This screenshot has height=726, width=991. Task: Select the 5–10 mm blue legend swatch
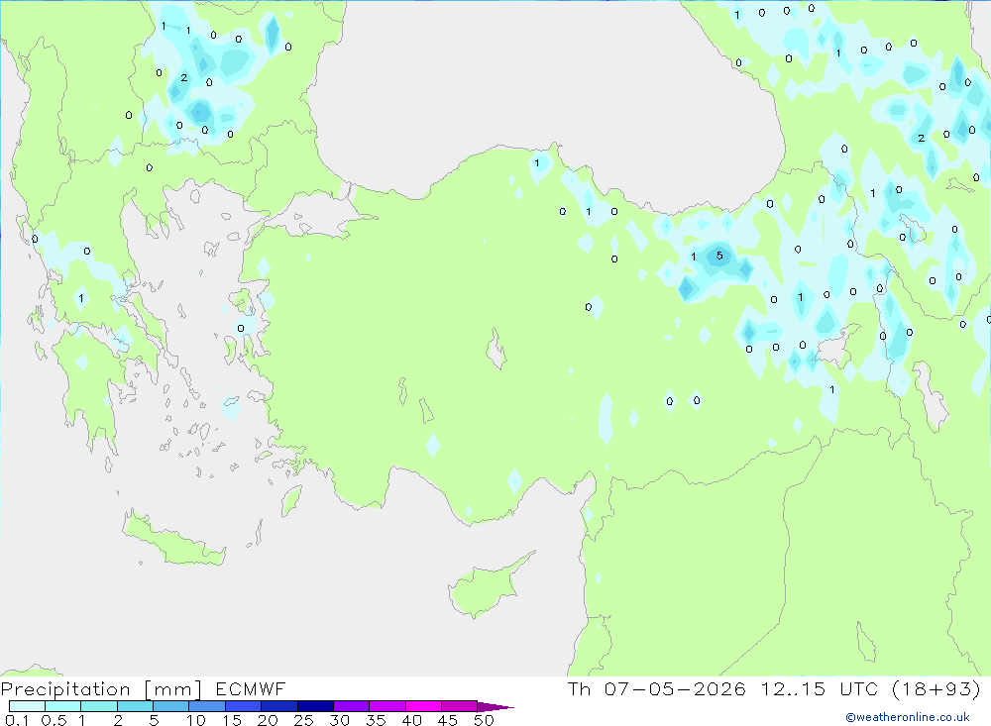[171, 706]
